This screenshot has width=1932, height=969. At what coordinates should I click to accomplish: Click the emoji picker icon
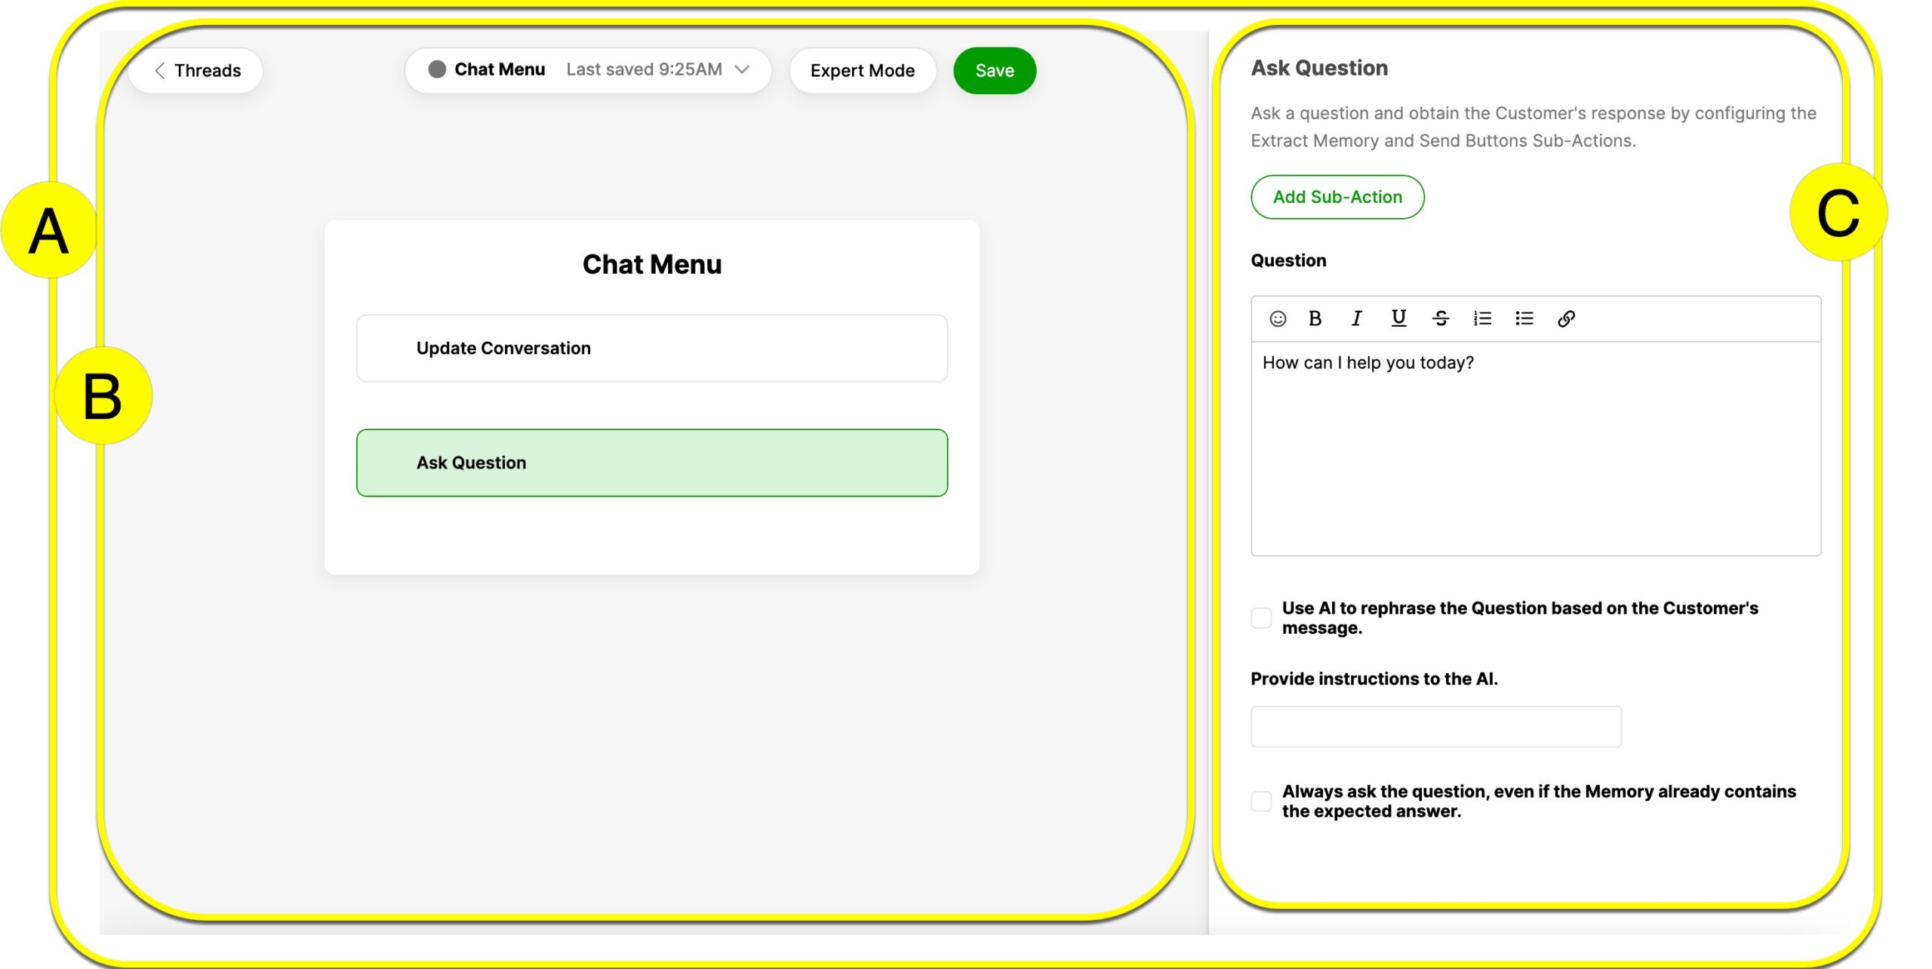tap(1277, 318)
